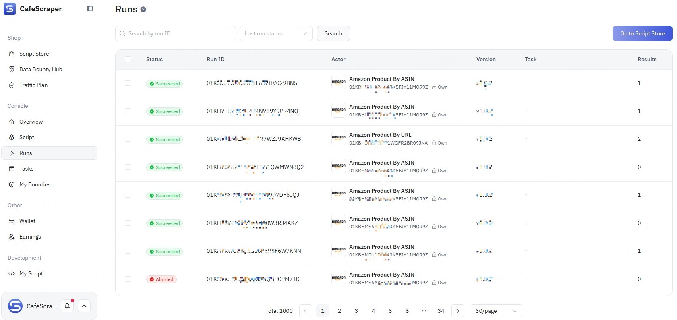Click the pagination ellipsis to skip pages
Screen dimensions: 677x320
424,311
